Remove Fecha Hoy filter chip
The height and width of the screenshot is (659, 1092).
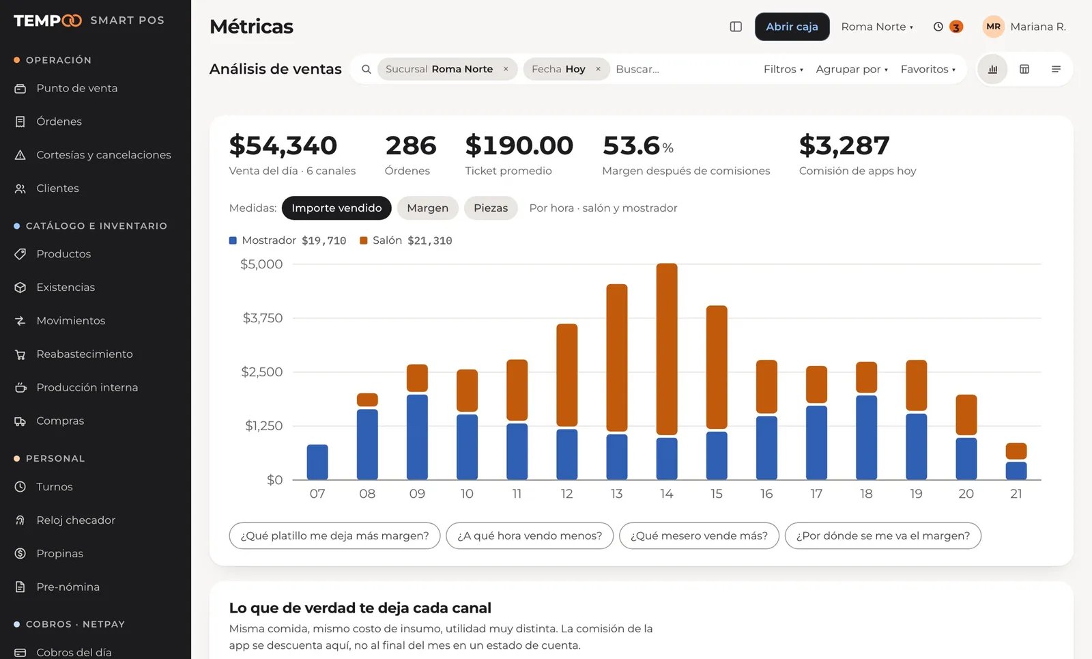tap(598, 69)
